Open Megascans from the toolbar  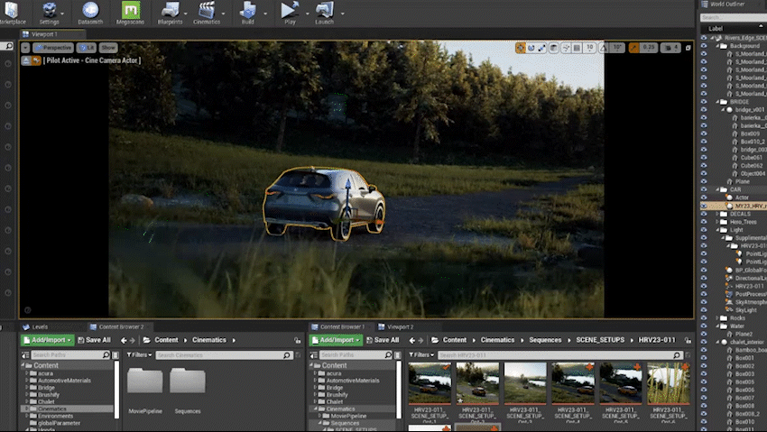click(131, 12)
